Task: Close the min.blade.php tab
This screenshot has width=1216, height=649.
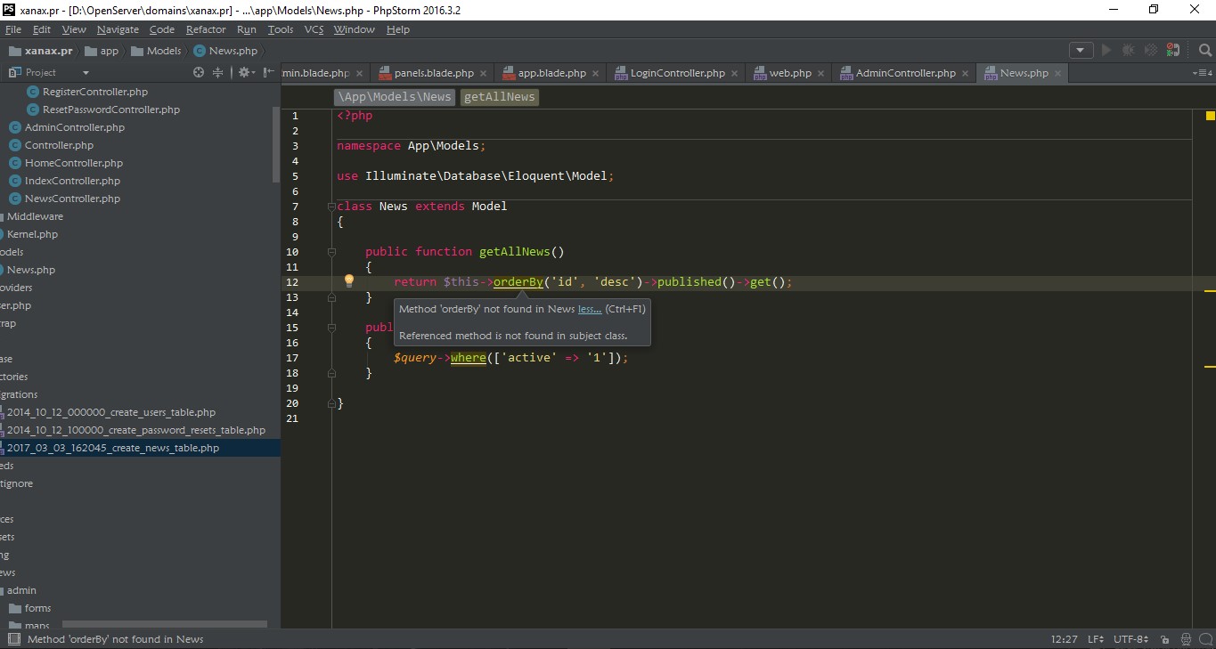Action: coord(359,74)
